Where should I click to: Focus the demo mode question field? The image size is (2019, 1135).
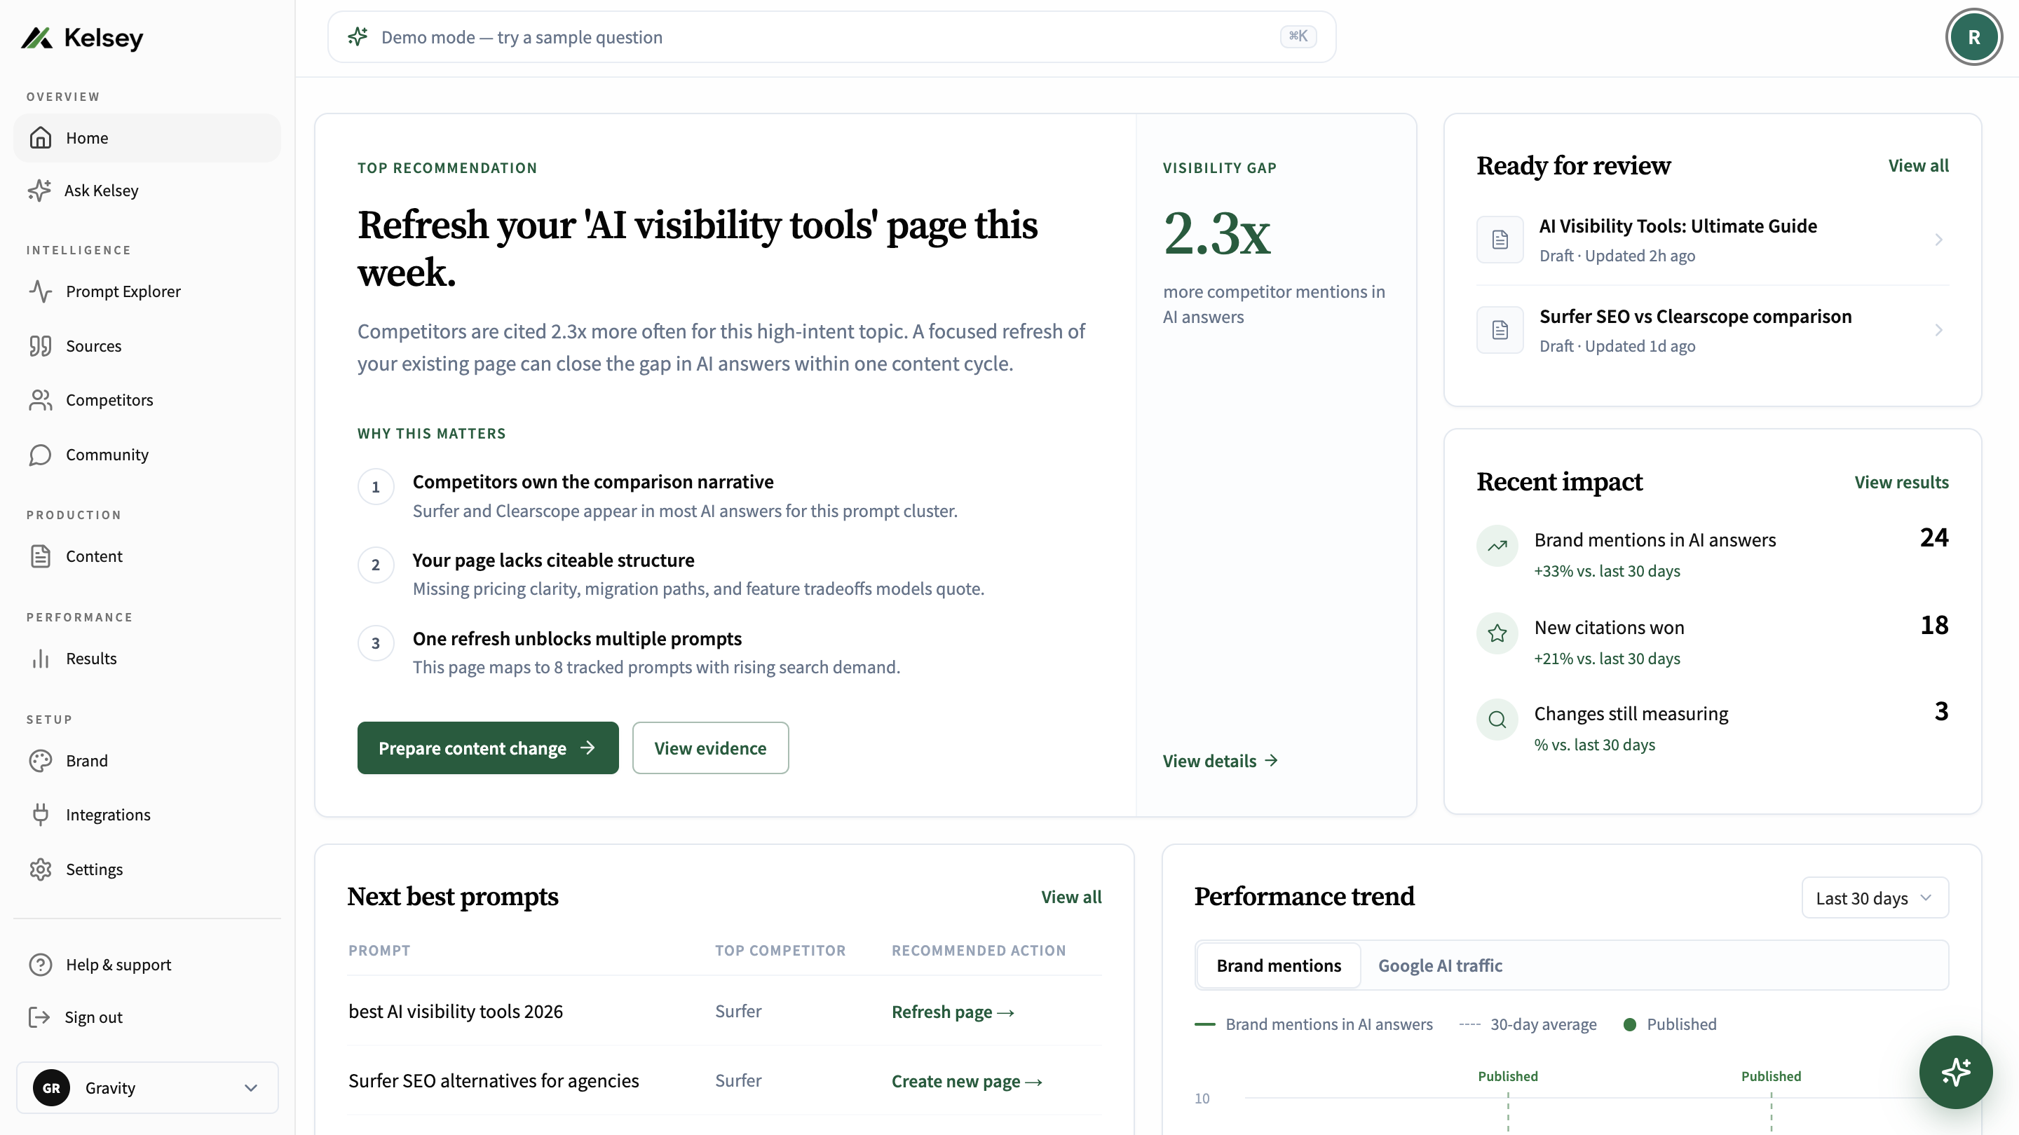[831, 37]
